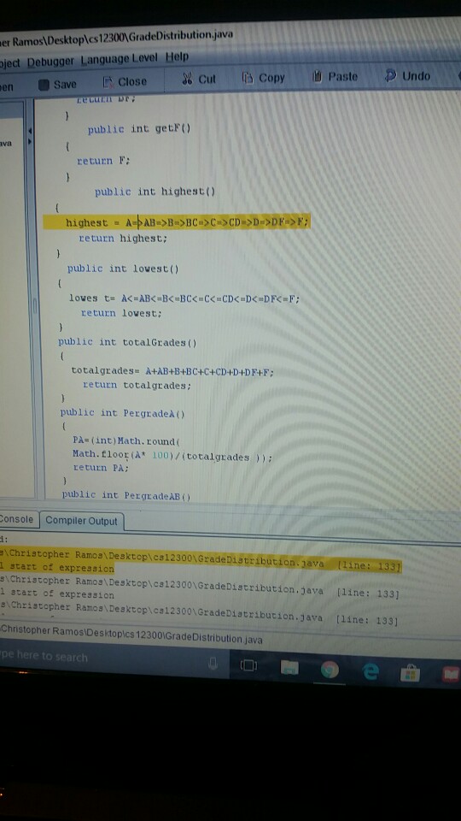
Task: Open the Debugger menu
Action: point(50,62)
